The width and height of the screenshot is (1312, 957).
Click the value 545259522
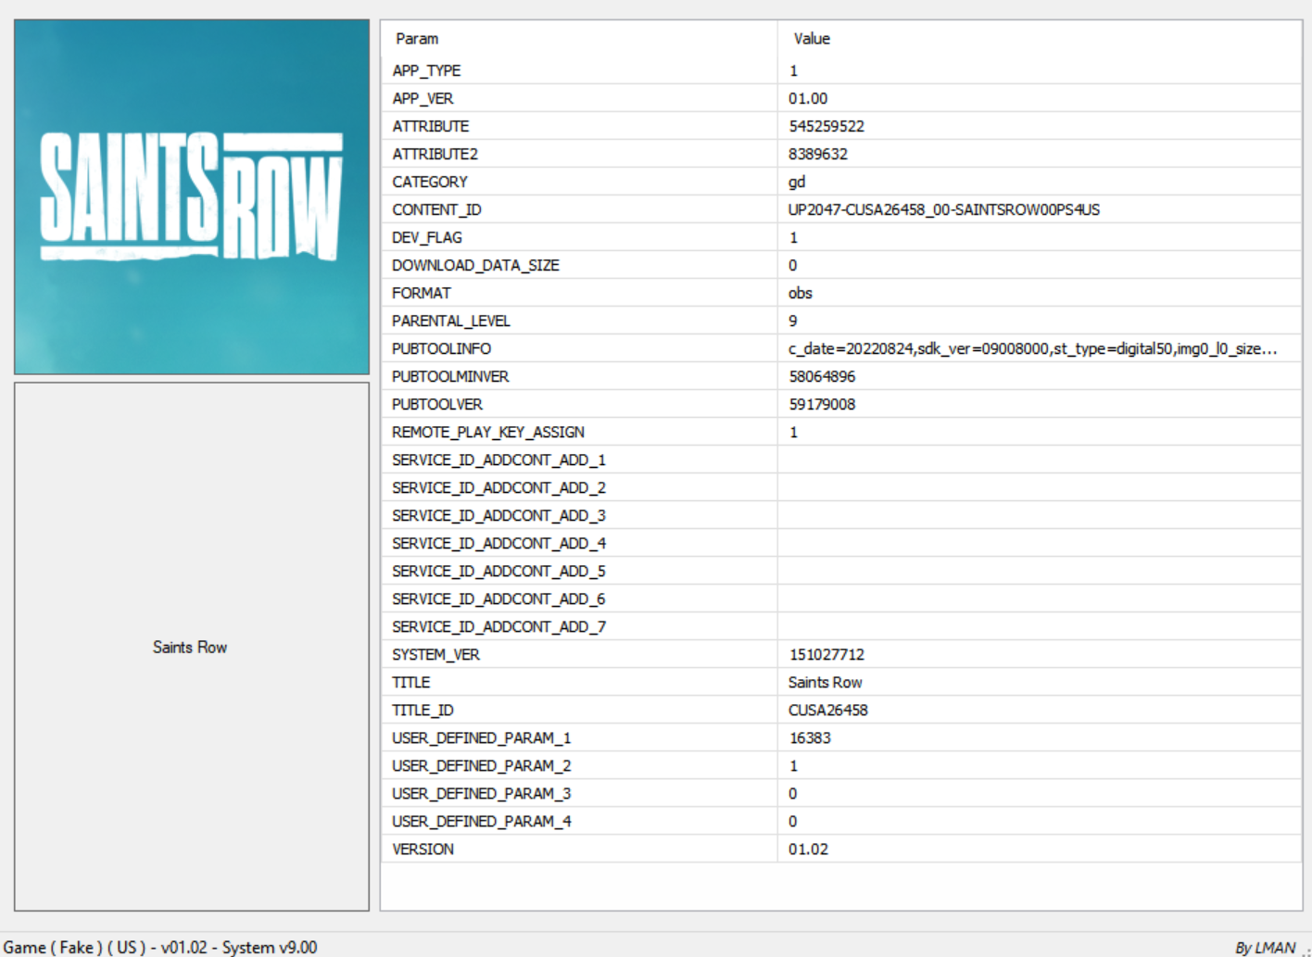[x=826, y=126]
